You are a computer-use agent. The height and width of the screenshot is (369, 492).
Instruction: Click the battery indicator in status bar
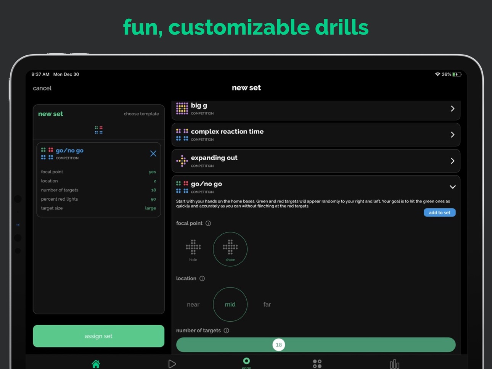457,74
